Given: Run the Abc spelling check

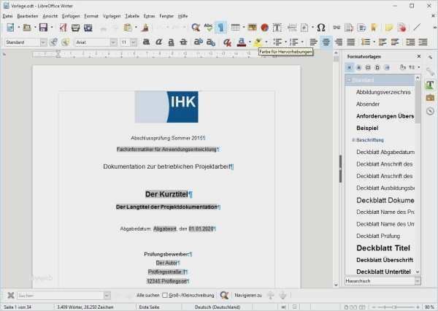Looking at the screenshot, I should point(208,28).
